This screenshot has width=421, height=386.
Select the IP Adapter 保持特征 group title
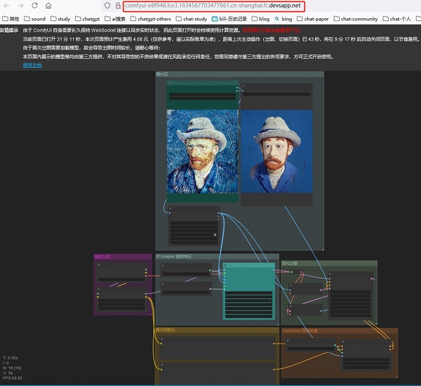[x=174, y=257]
